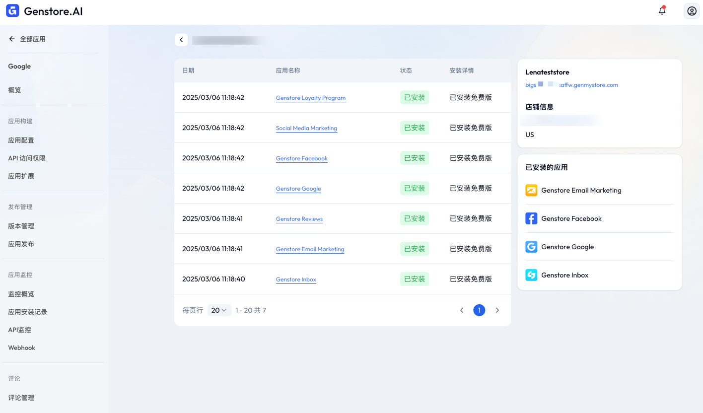Open 监控概览 in the sidebar
The height and width of the screenshot is (413, 703).
click(21, 294)
